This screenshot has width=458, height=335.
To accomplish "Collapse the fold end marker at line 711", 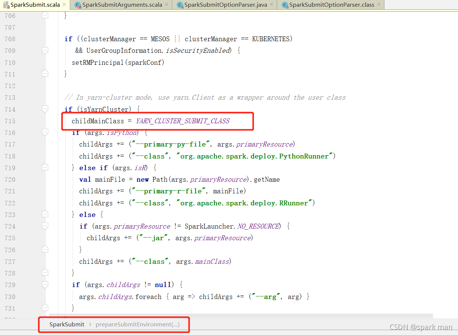I will tap(45, 74).
